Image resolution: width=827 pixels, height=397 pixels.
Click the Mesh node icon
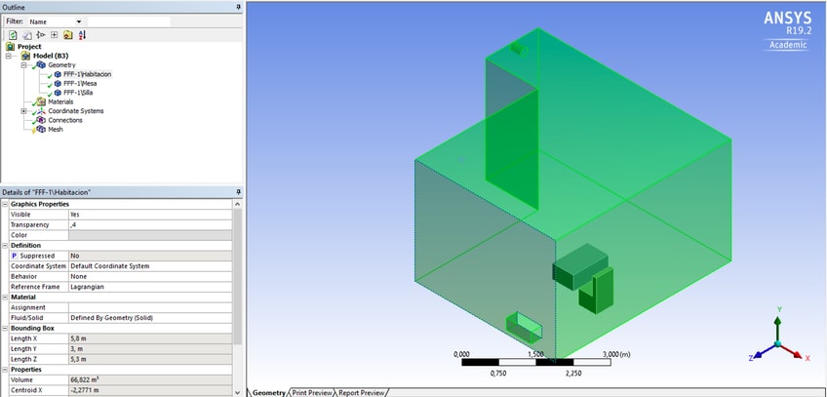[41, 129]
